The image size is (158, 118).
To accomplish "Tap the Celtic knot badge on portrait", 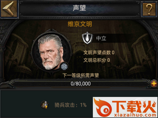I will click(x=64, y=67).
